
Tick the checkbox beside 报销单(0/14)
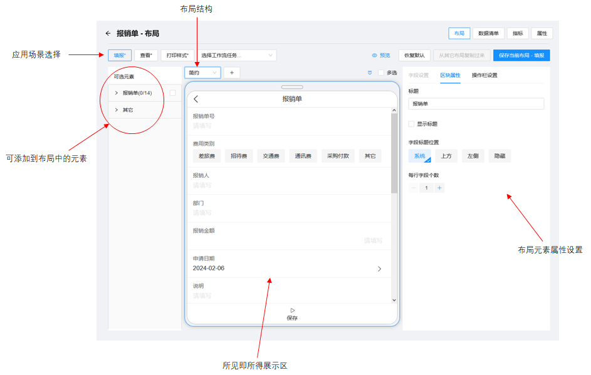173,93
